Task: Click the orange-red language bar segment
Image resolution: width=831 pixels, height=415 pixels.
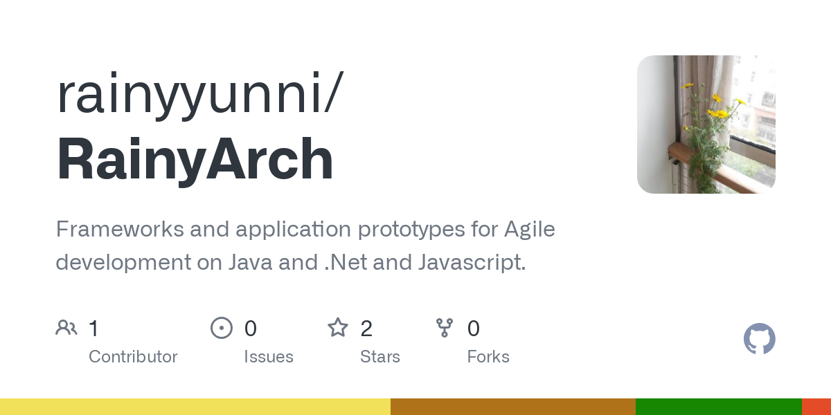Action: pyautogui.click(x=816, y=407)
